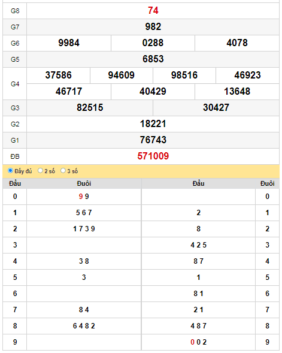This screenshot has height=353, width=282.
Task: Click the G5 result 6853
Action: [x=153, y=59]
